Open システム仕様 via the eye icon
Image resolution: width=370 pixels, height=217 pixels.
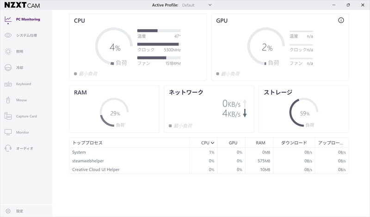(x=8, y=35)
